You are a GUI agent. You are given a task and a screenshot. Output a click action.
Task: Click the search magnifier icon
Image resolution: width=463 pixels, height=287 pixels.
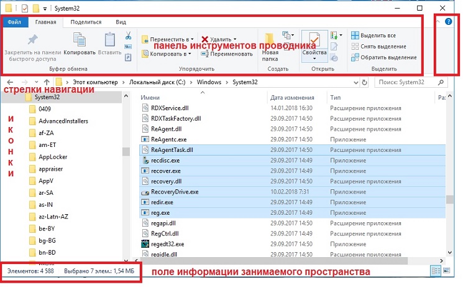tap(441, 82)
